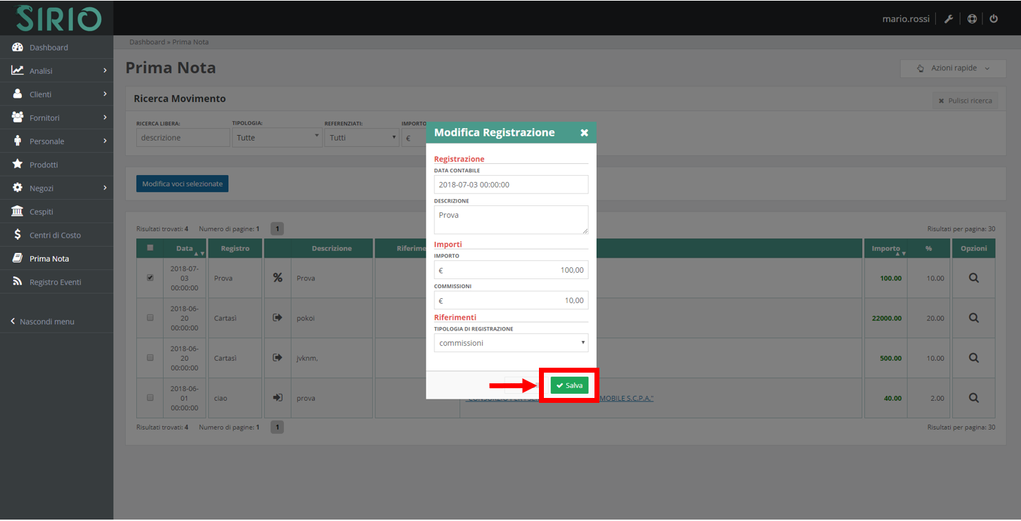Check the checkbox for the pokoi row
This screenshot has width=1021, height=521.
point(150,318)
